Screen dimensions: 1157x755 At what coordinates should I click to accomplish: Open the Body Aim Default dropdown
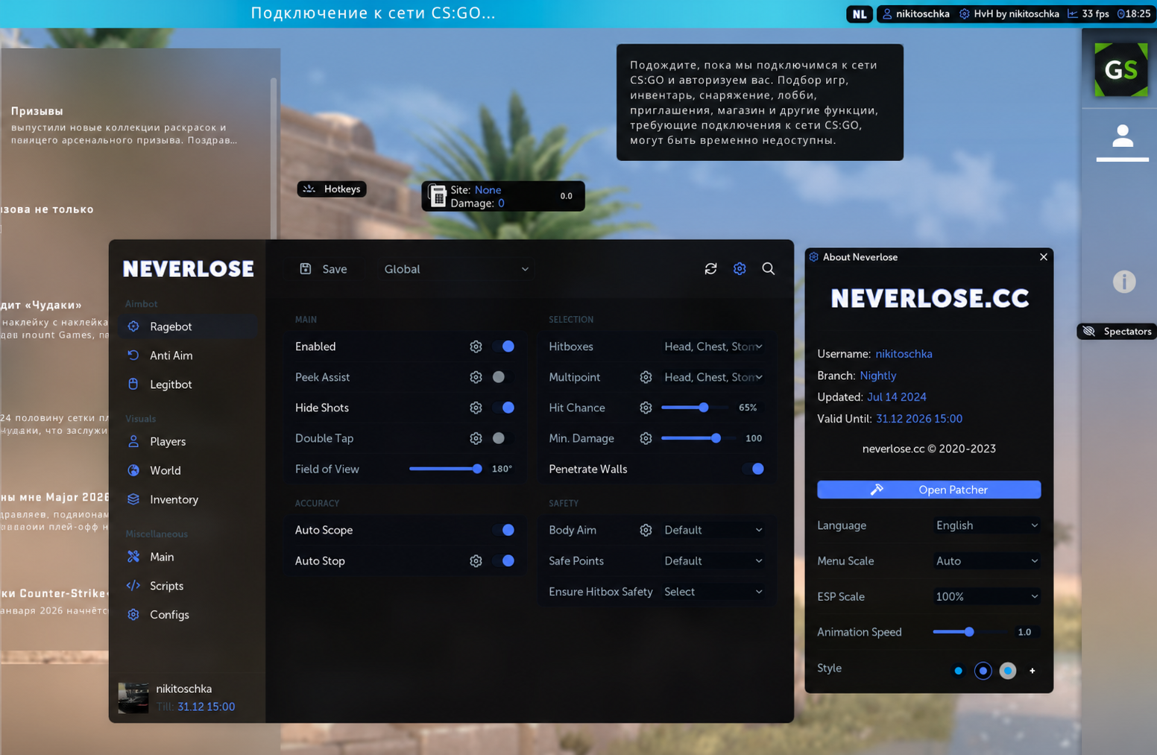click(x=713, y=530)
